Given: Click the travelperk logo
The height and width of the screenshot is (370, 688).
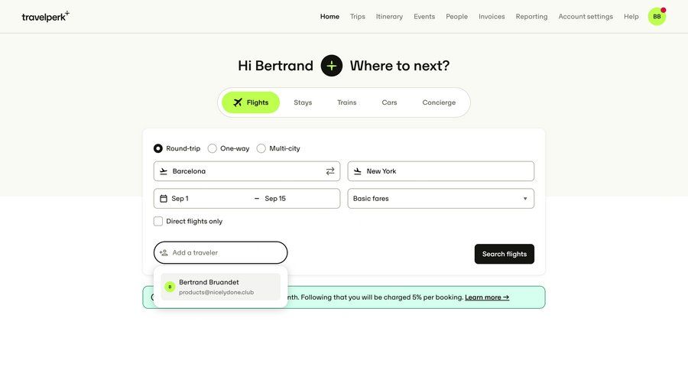Looking at the screenshot, I should [45, 16].
